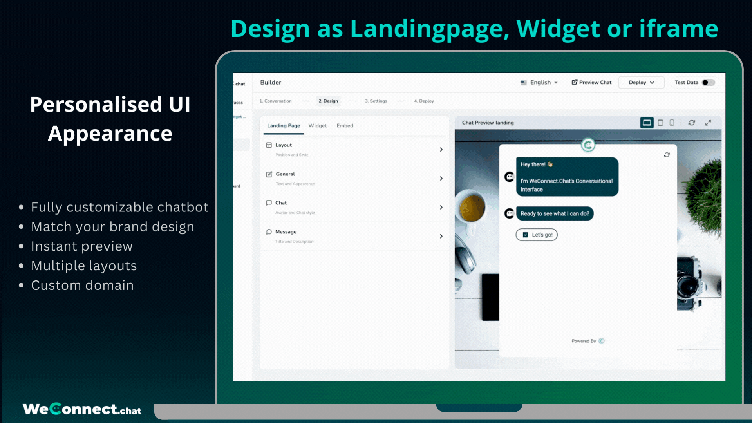Select desktop preview device icon
The width and height of the screenshot is (752, 423).
pyautogui.click(x=647, y=123)
